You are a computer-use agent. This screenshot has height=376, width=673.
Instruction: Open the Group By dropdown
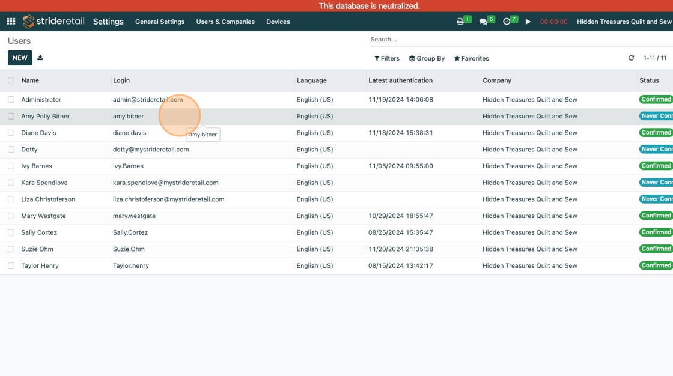[x=427, y=58]
